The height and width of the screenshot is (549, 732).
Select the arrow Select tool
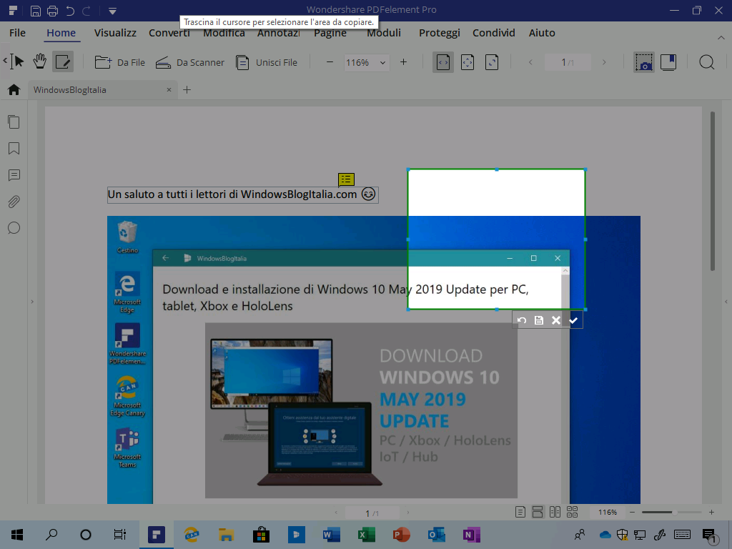19,61
